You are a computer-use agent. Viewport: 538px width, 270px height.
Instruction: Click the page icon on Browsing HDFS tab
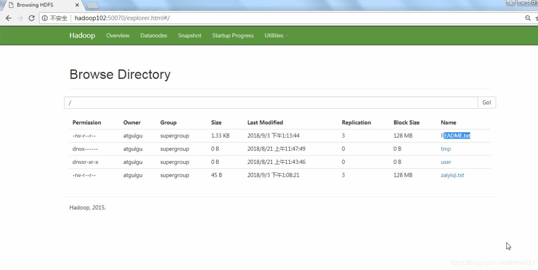pyautogui.click(x=11, y=5)
